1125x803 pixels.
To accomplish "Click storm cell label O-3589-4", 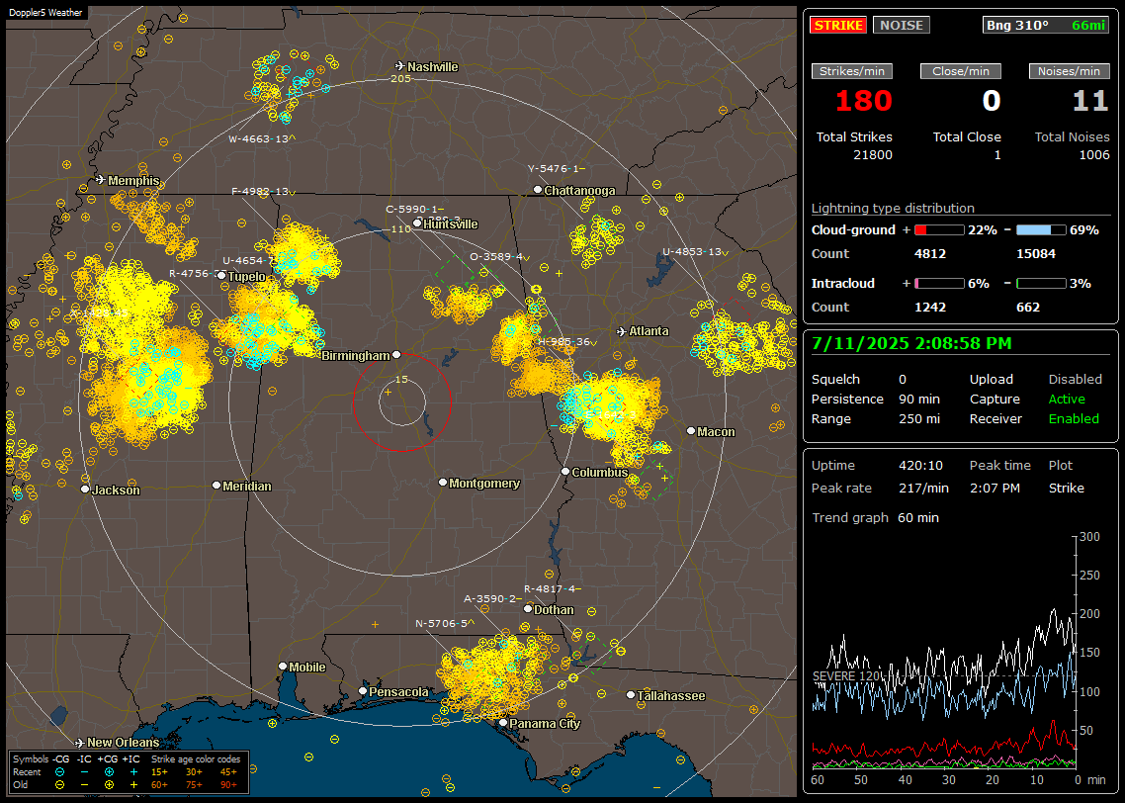I will (498, 256).
